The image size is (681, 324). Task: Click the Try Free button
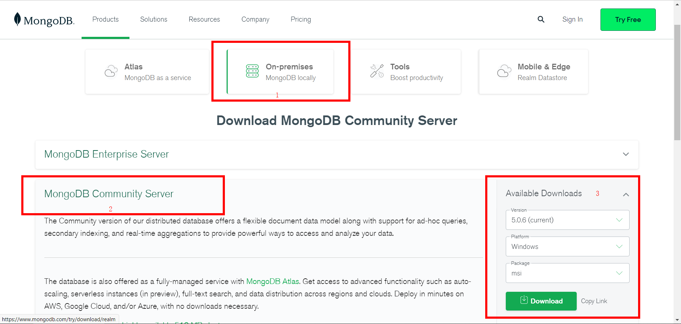click(x=628, y=19)
